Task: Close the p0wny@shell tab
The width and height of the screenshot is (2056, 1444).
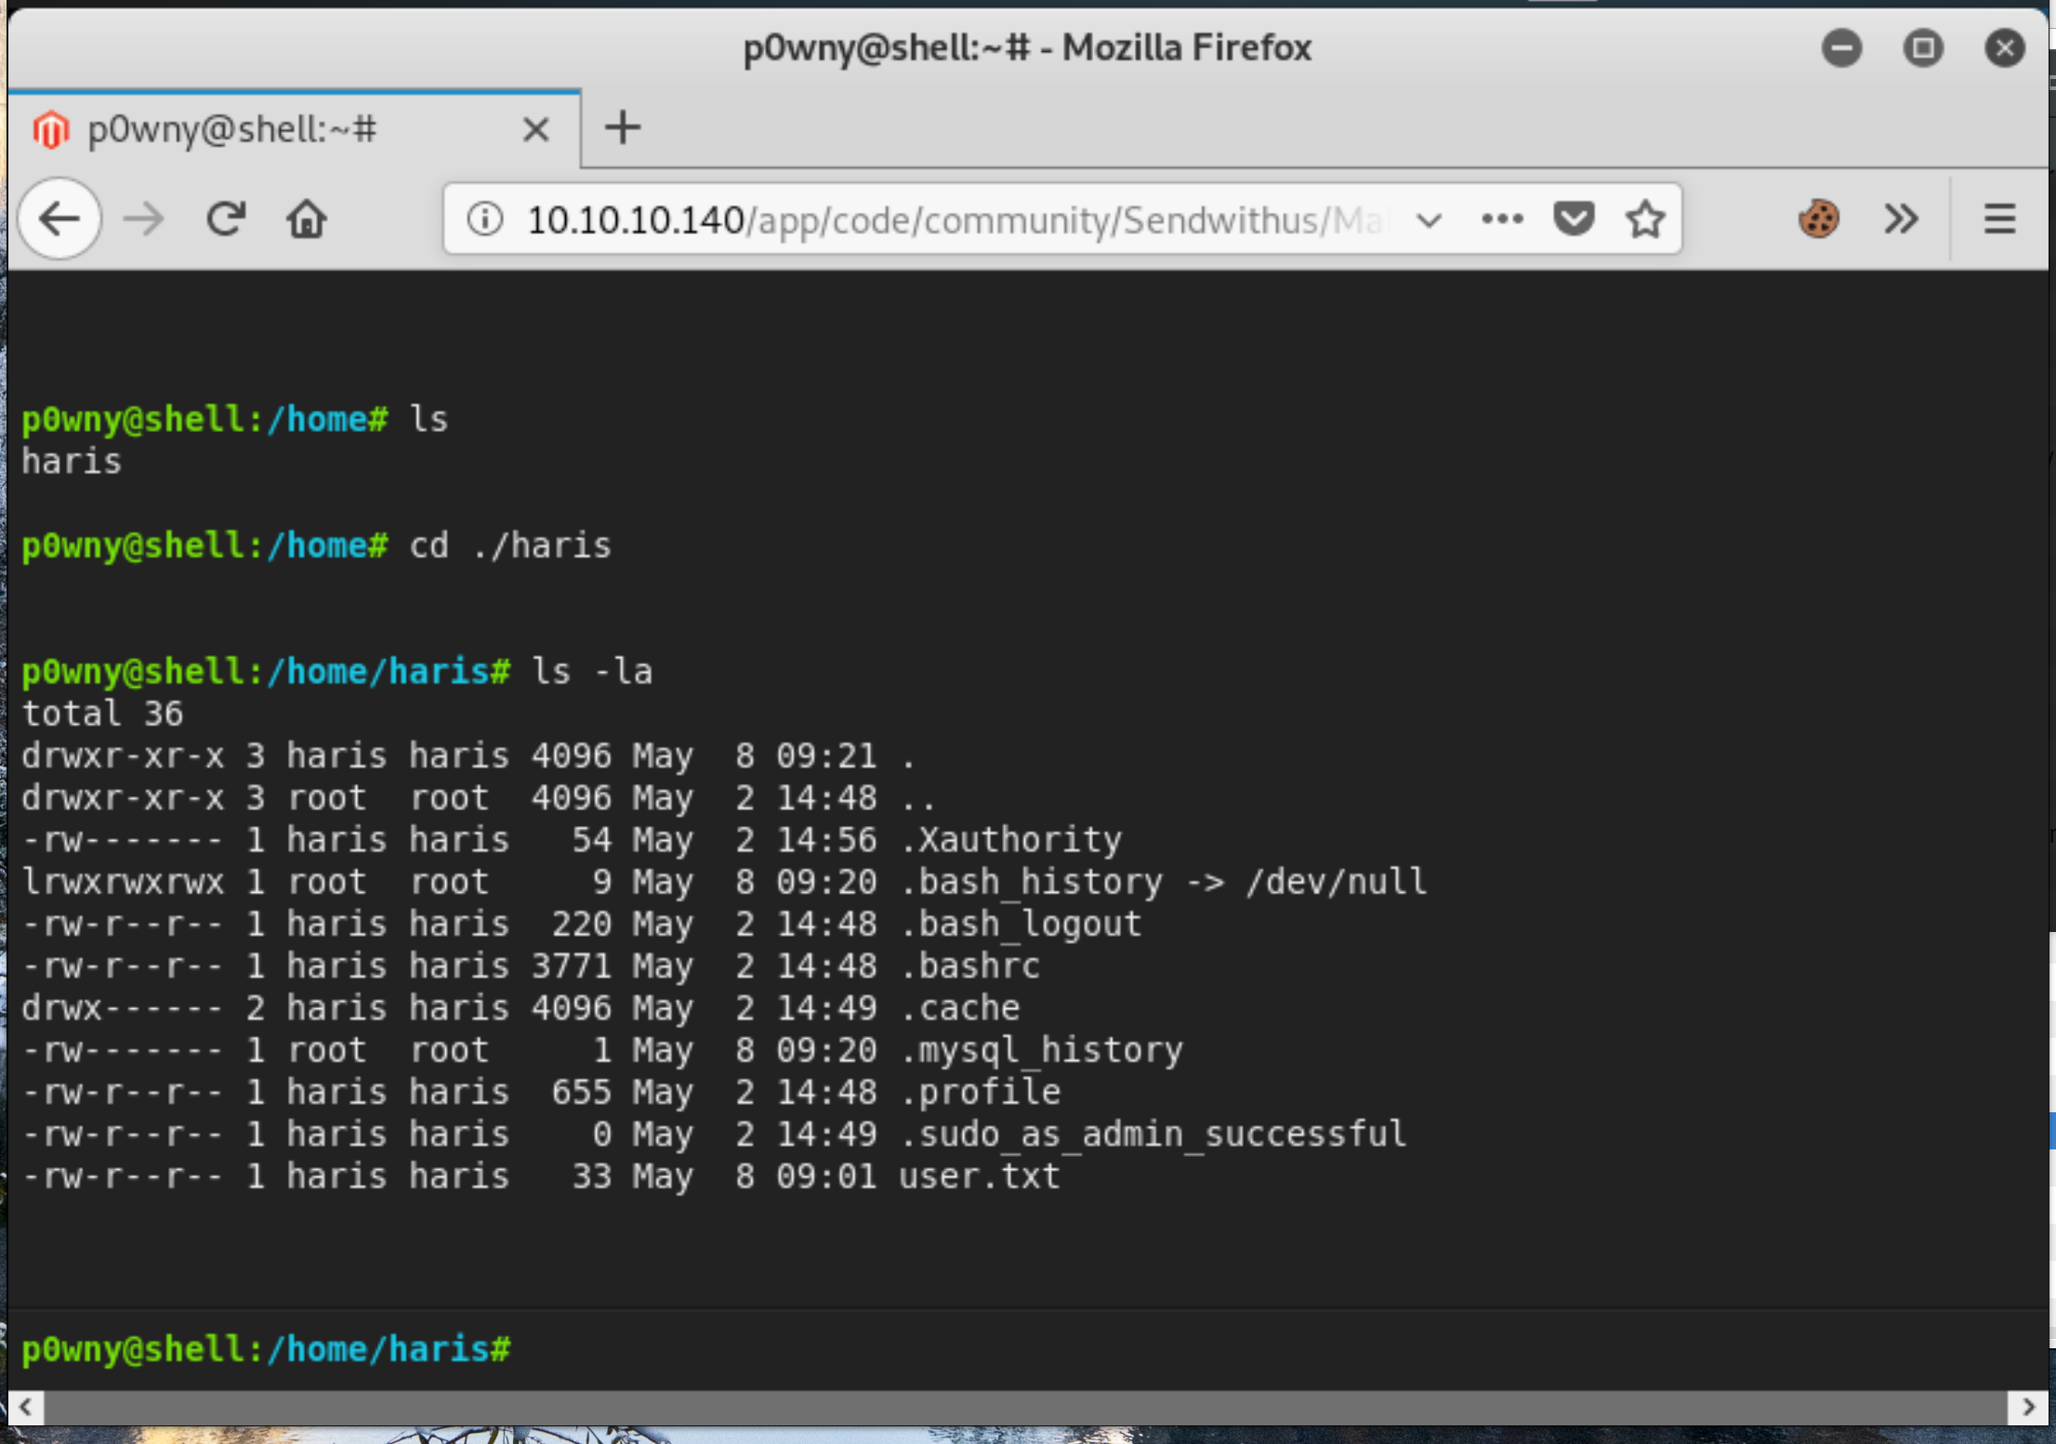Action: coord(536,129)
